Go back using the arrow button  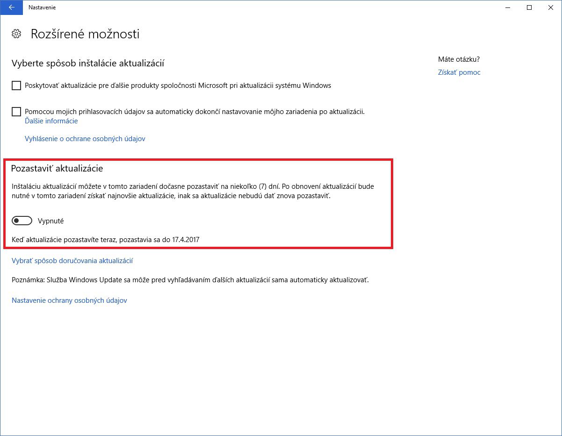(11, 7)
